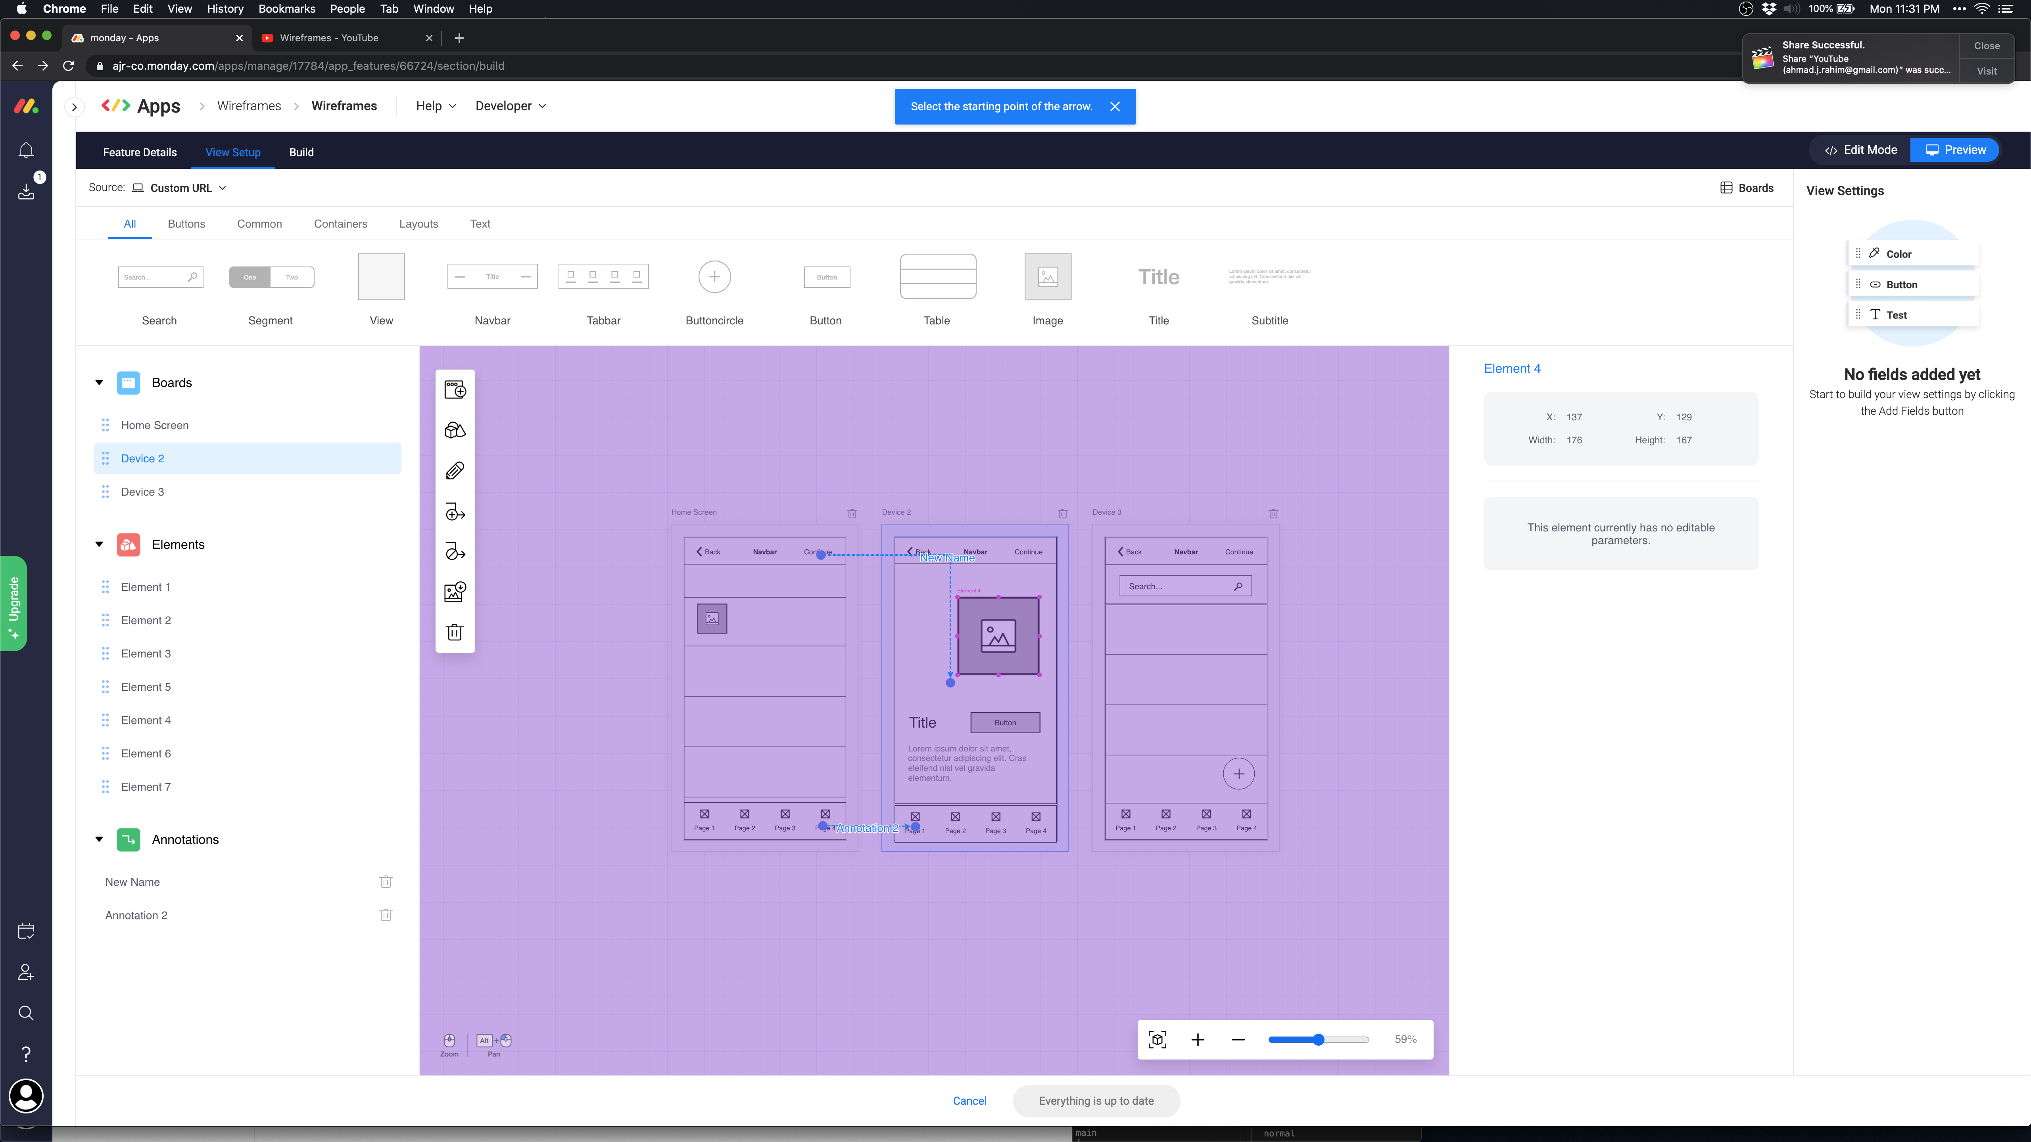Screen dimensions: 2031x1142
Task: Click the fit-to-screen zoom icon
Action: click(x=1158, y=1040)
